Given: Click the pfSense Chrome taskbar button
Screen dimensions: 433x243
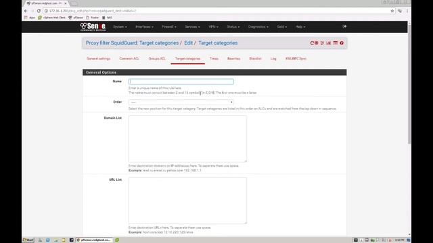Looking at the screenshot, I should click(95, 240).
